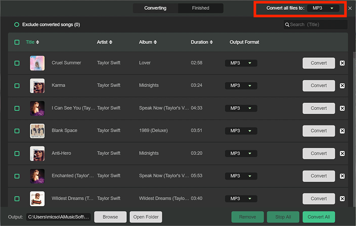This screenshot has height=226, width=356.
Task: Remove Blank Space row with X icon
Action: click(342, 131)
